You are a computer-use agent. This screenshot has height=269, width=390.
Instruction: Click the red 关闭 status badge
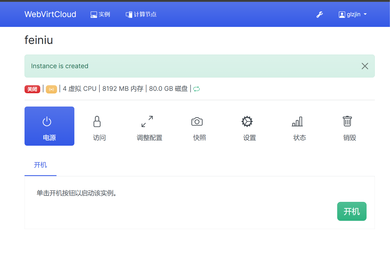point(32,89)
